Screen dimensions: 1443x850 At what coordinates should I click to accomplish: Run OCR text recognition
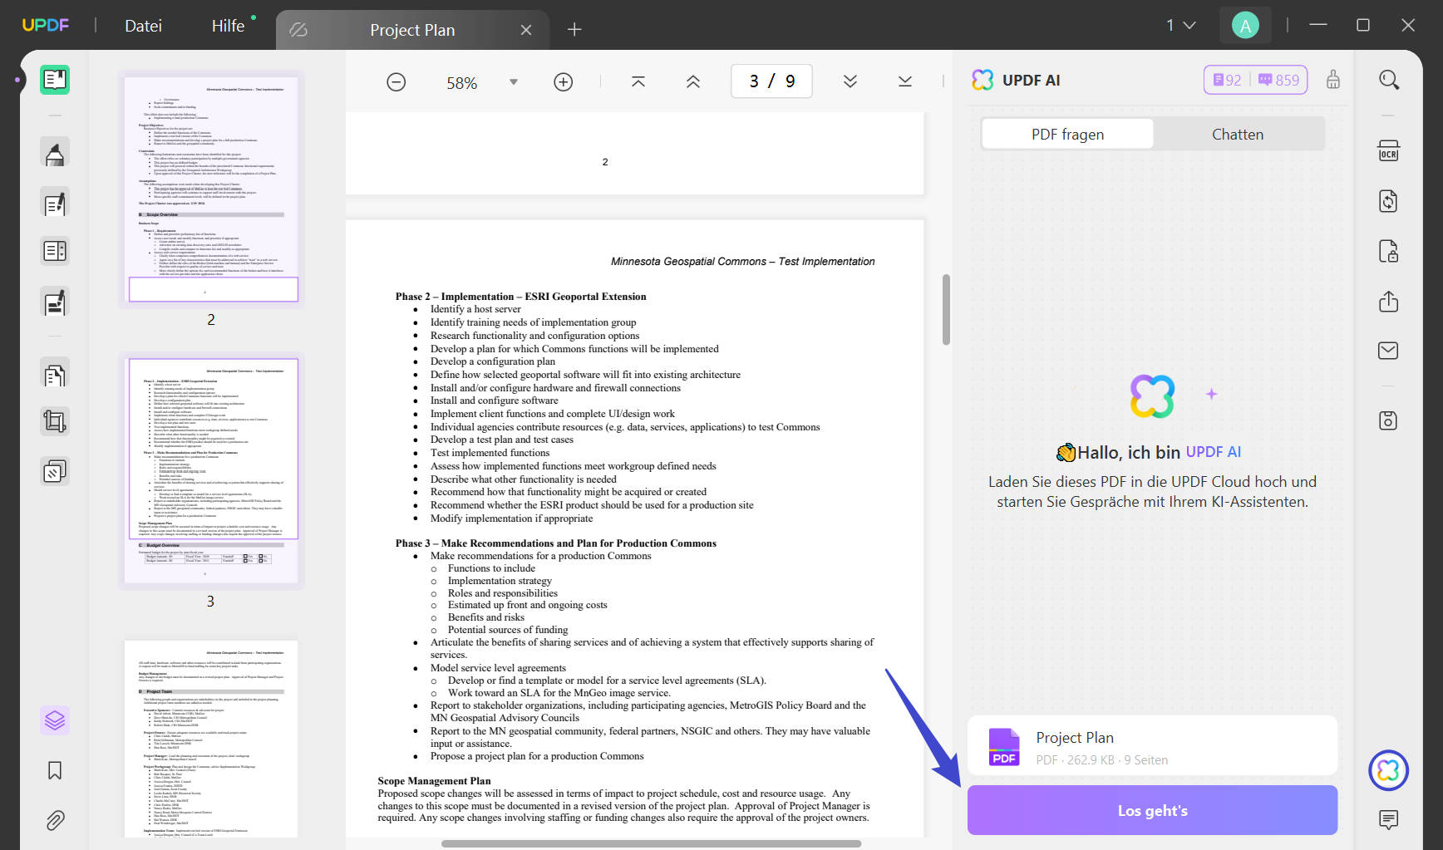click(x=1389, y=151)
